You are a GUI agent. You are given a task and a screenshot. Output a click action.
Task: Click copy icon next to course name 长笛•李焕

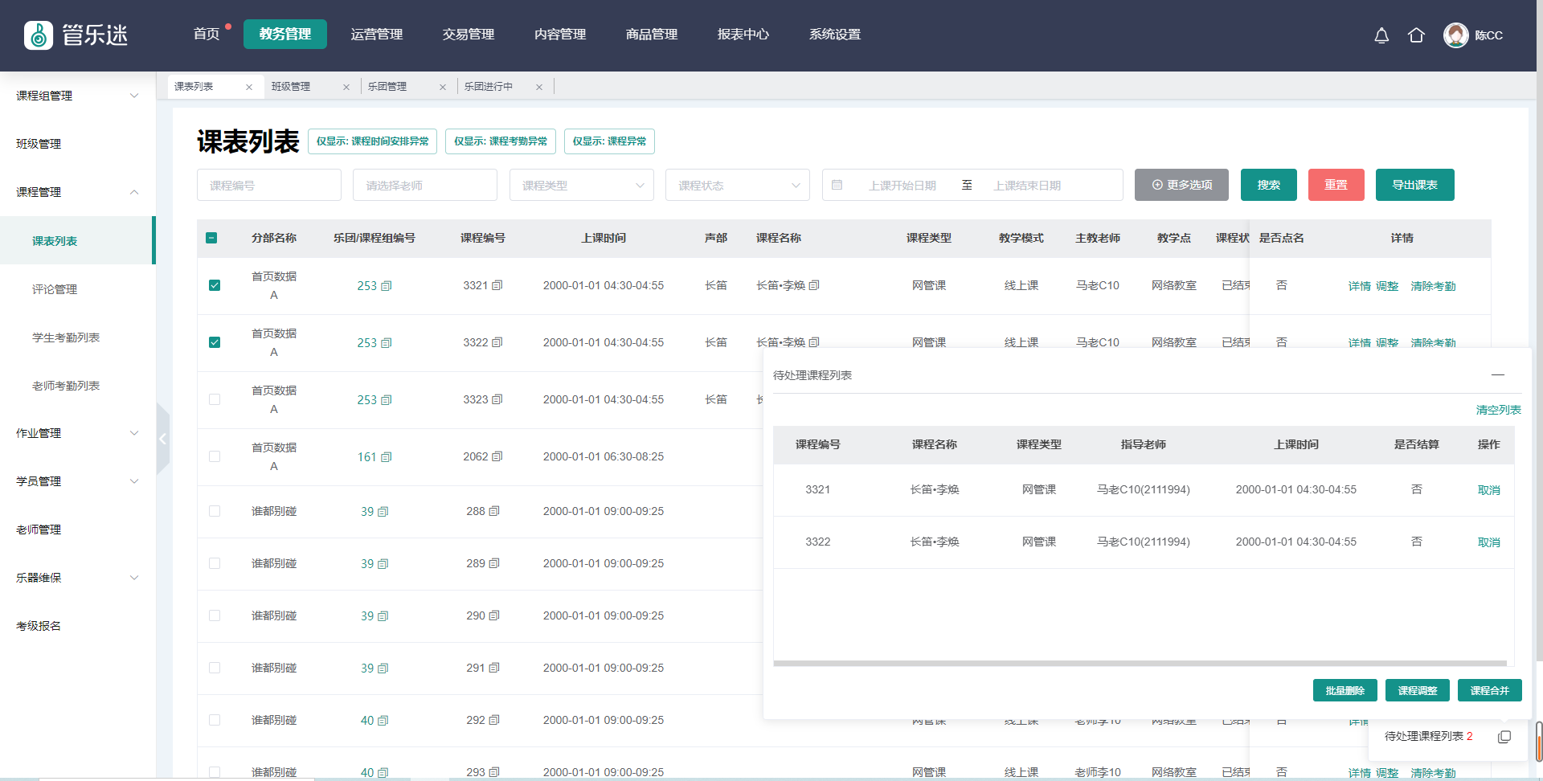coord(814,285)
